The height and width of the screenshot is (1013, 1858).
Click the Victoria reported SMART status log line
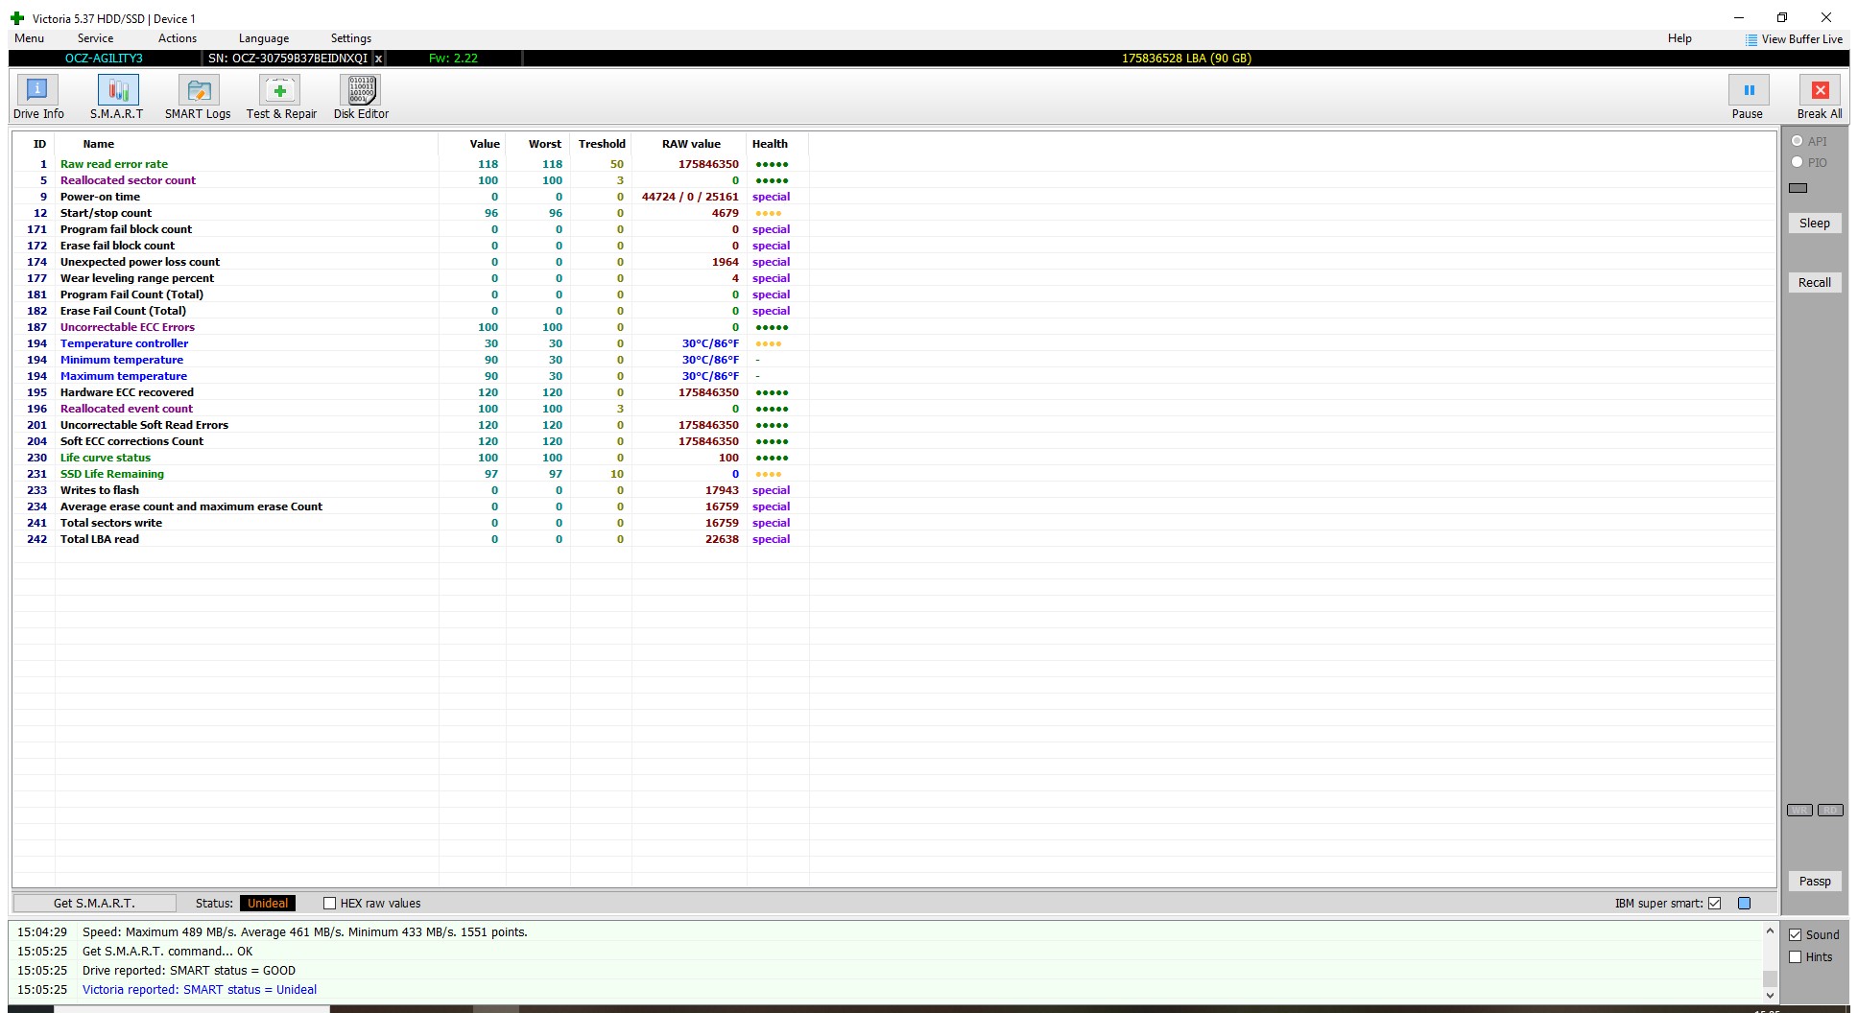coord(200,990)
